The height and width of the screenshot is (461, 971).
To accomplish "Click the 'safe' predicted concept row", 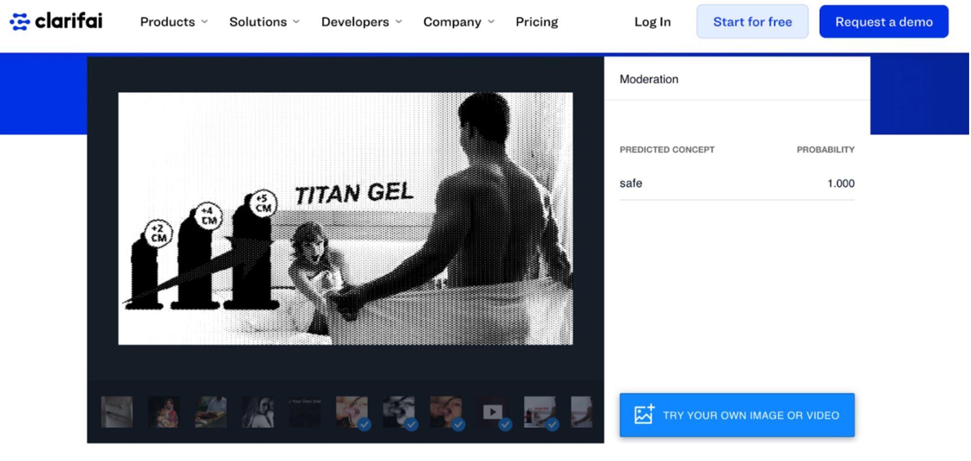I will [x=737, y=183].
